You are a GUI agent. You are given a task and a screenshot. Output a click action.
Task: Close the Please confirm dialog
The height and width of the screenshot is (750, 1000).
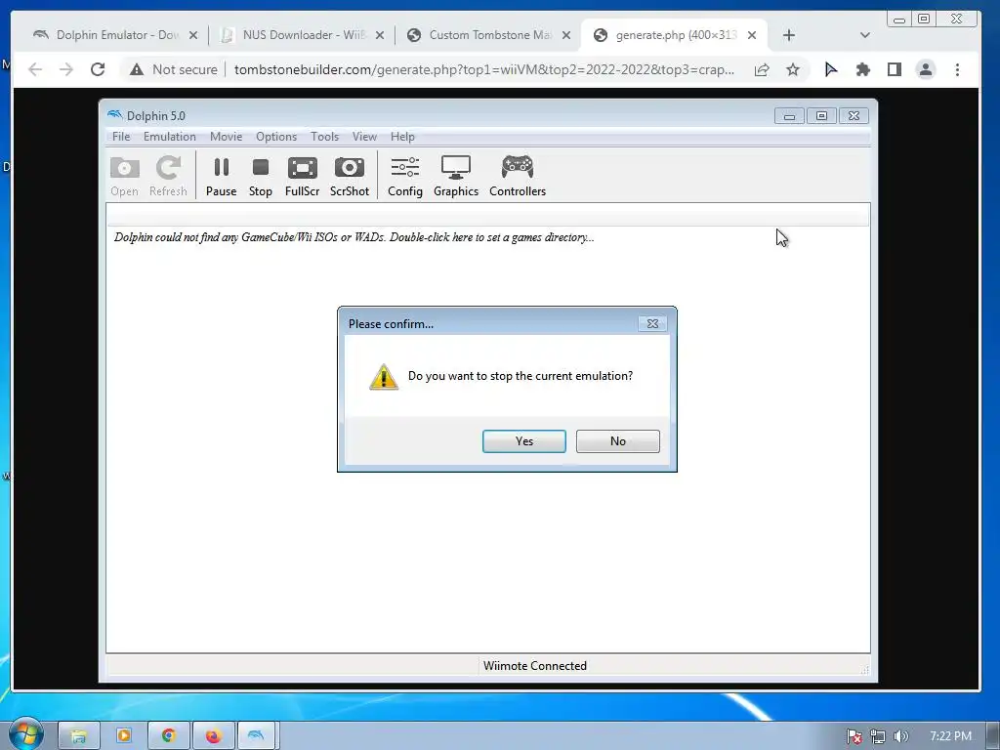pos(652,323)
